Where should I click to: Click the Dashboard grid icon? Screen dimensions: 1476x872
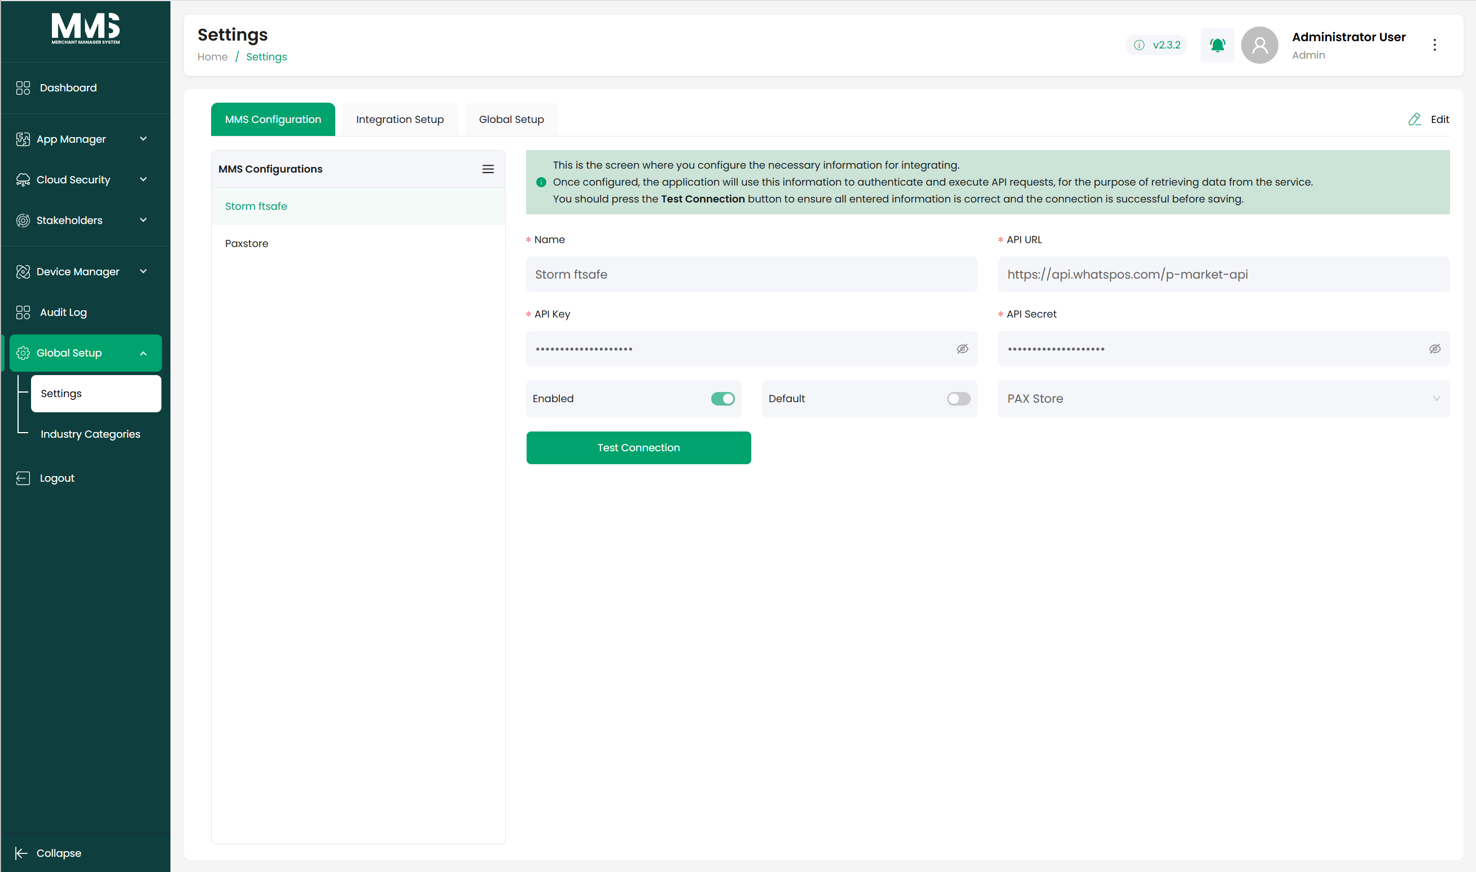coord(23,88)
